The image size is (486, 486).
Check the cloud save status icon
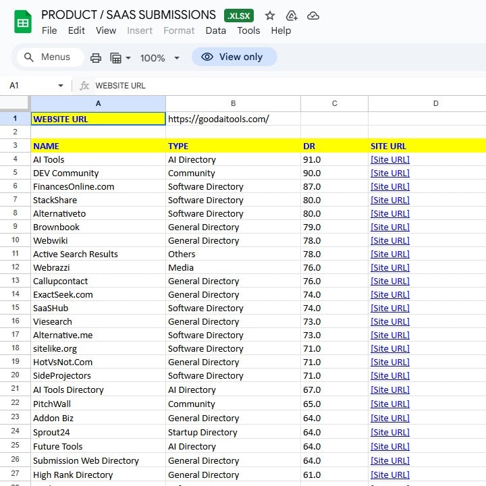[313, 16]
